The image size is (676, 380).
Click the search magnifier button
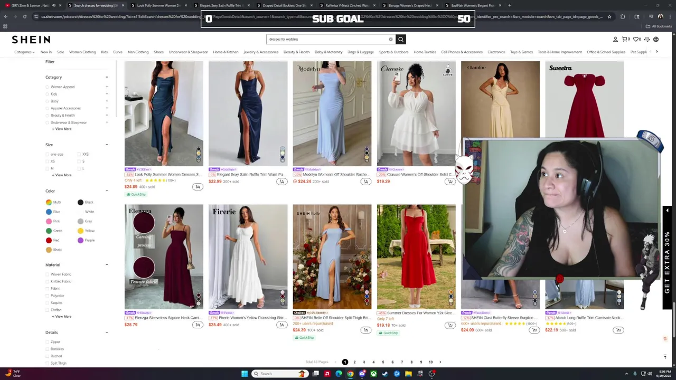coord(401,39)
